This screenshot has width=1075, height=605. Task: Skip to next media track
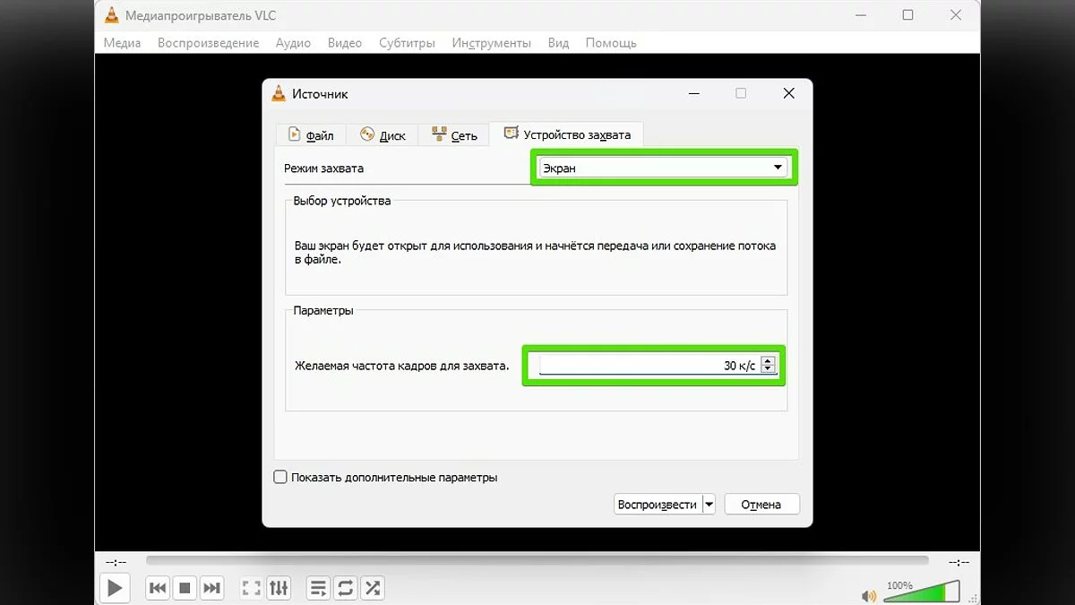coord(211,588)
